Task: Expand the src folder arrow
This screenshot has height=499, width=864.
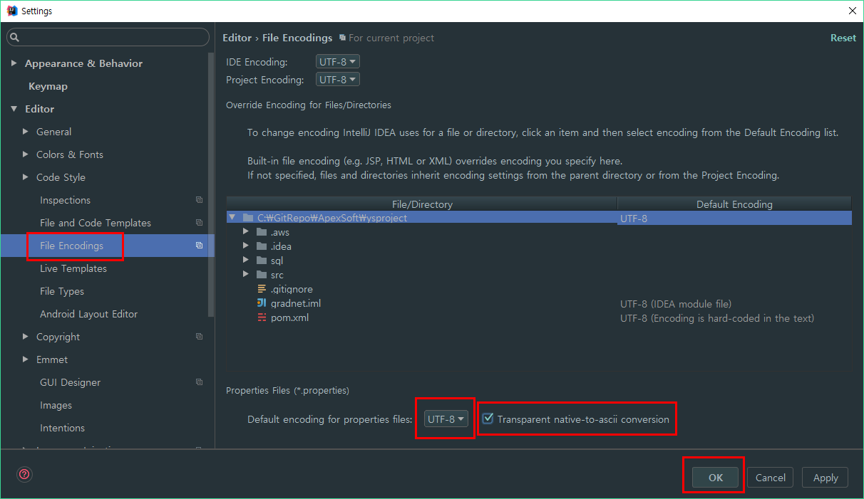Action: click(246, 275)
